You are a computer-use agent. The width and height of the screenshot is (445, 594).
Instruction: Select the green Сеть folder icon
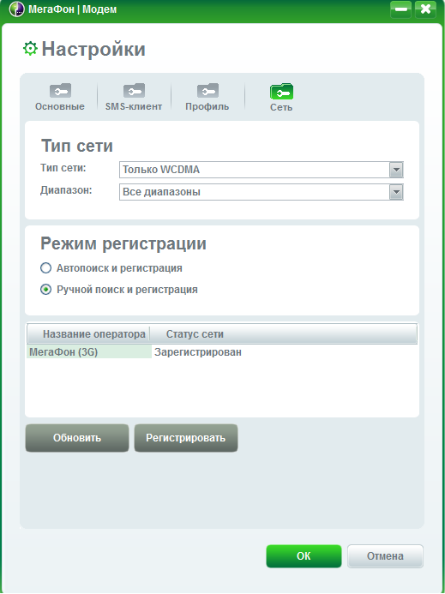(281, 92)
